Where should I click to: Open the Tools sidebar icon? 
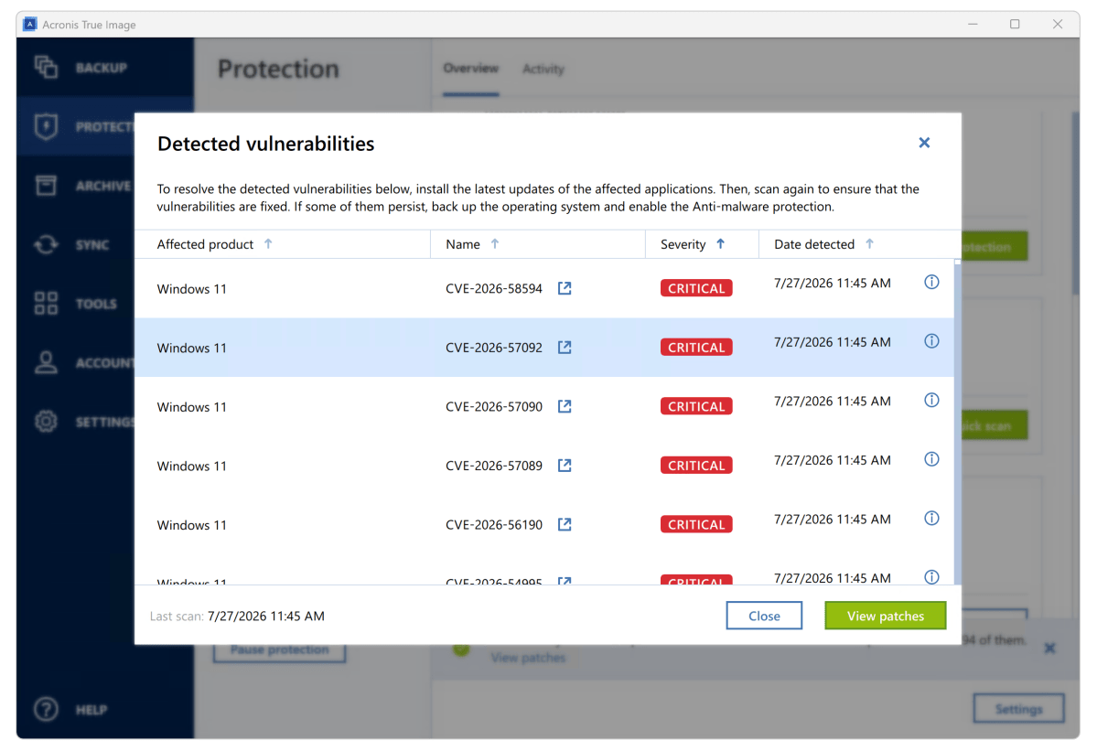[x=46, y=304]
